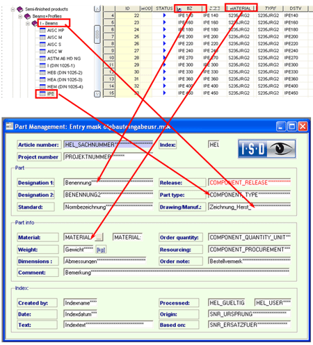The image size is (313, 345).
Task: Click the ISD eye logo
Action: pos(267,149)
